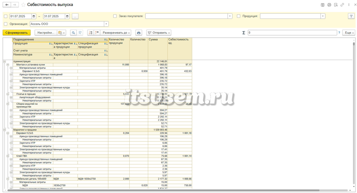This screenshot has height=193, width=357.
Task: Open print preview icon in title bar
Action: [x=336, y=5]
